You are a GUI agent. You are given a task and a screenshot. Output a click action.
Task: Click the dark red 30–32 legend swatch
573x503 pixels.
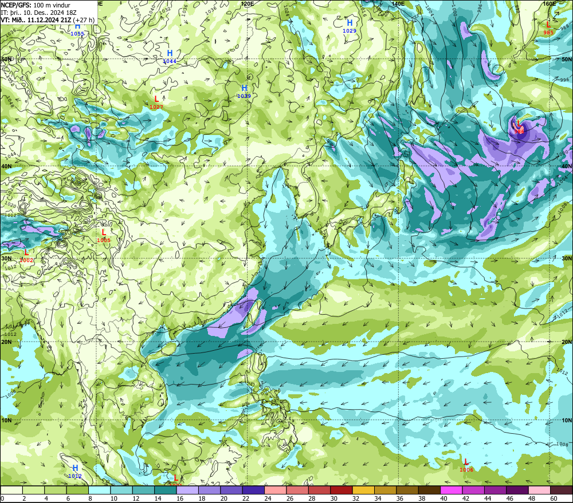[x=342, y=490]
